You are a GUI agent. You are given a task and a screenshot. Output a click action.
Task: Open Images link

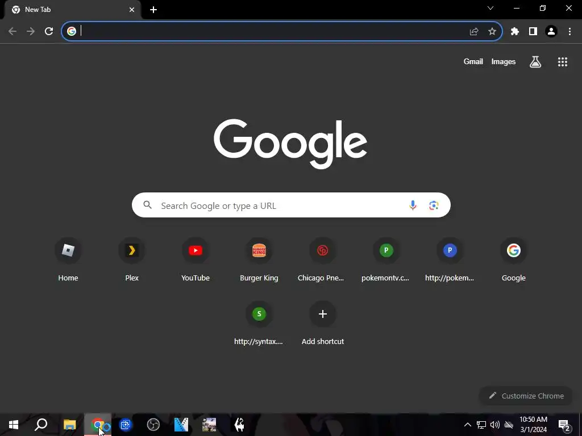pyautogui.click(x=503, y=62)
